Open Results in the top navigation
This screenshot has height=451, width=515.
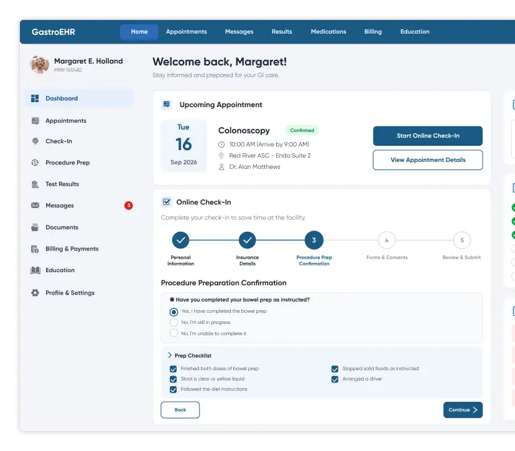tap(282, 32)
